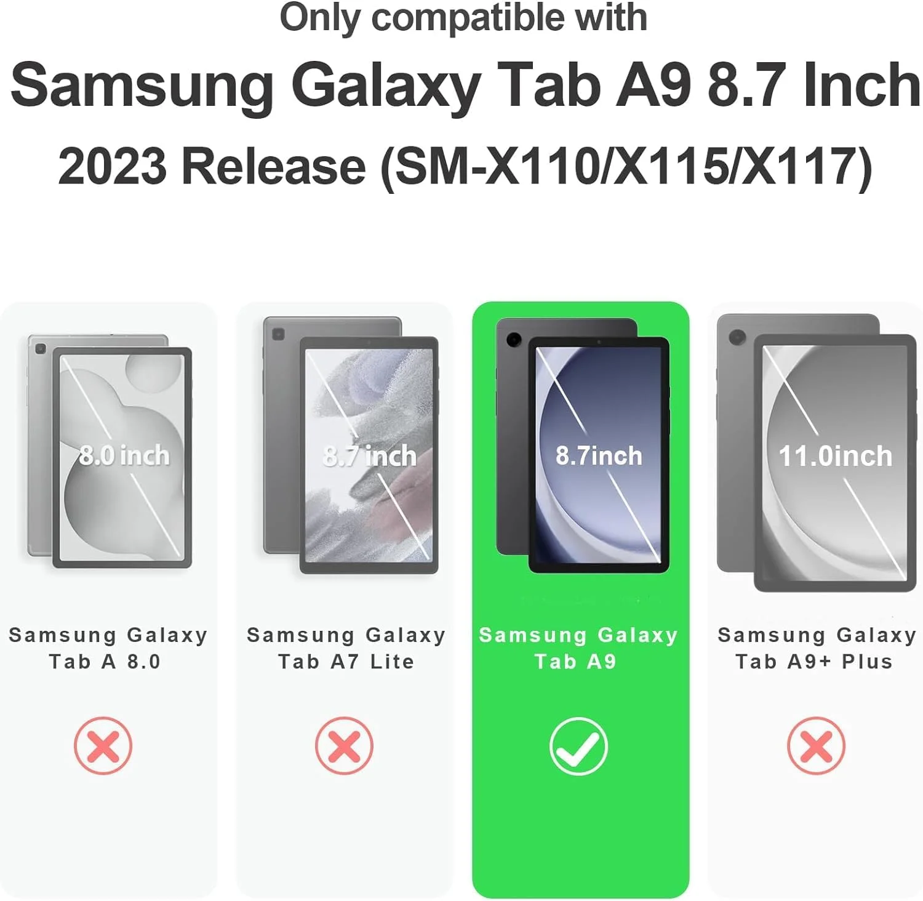Select the 8.0 inch tablet image
The width and height of the screenshot is (923, 901).
coord(110,451)
